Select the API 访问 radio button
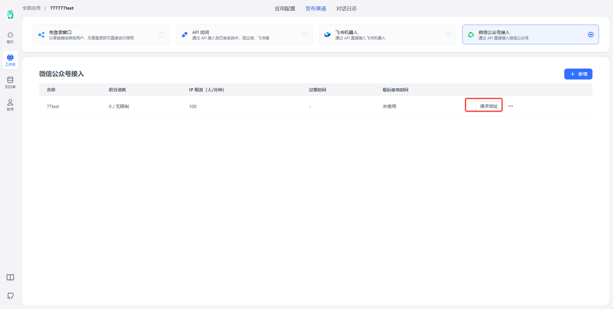This screenshot has height=309, width=613. [305, 34]
